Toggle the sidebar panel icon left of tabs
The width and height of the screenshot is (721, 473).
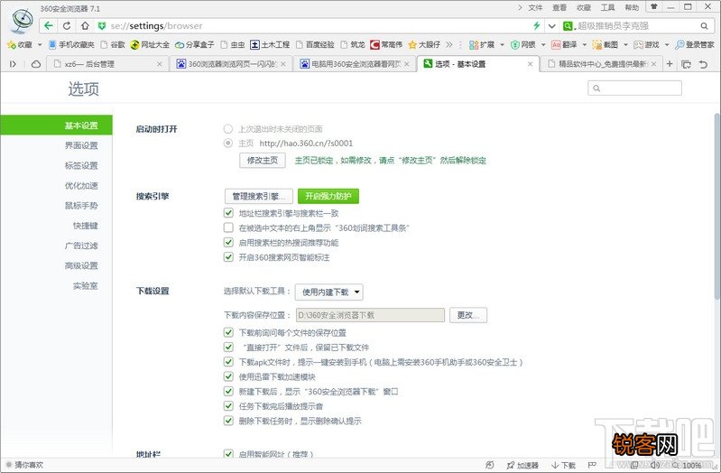click(13, 64)
